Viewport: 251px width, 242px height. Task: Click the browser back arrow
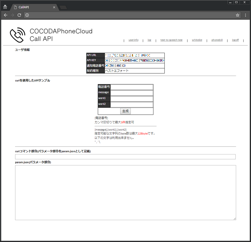click(x=6, y=15)
